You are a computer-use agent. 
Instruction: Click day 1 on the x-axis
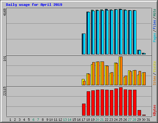[10, 120]
